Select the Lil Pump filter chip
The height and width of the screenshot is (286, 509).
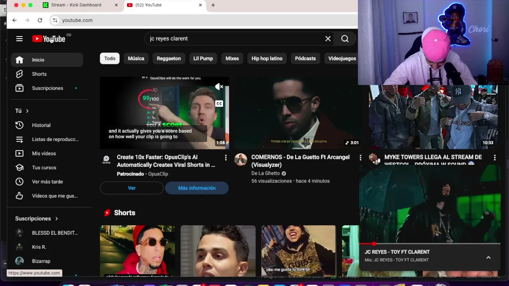click(203, 58)
